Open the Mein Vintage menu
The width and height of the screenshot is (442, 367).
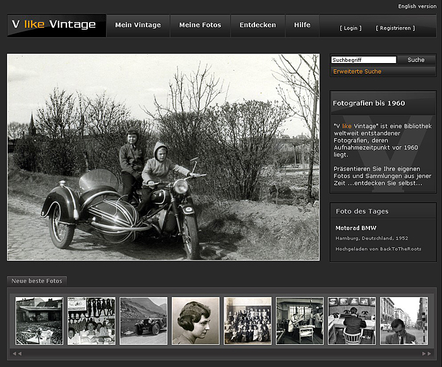138,25
